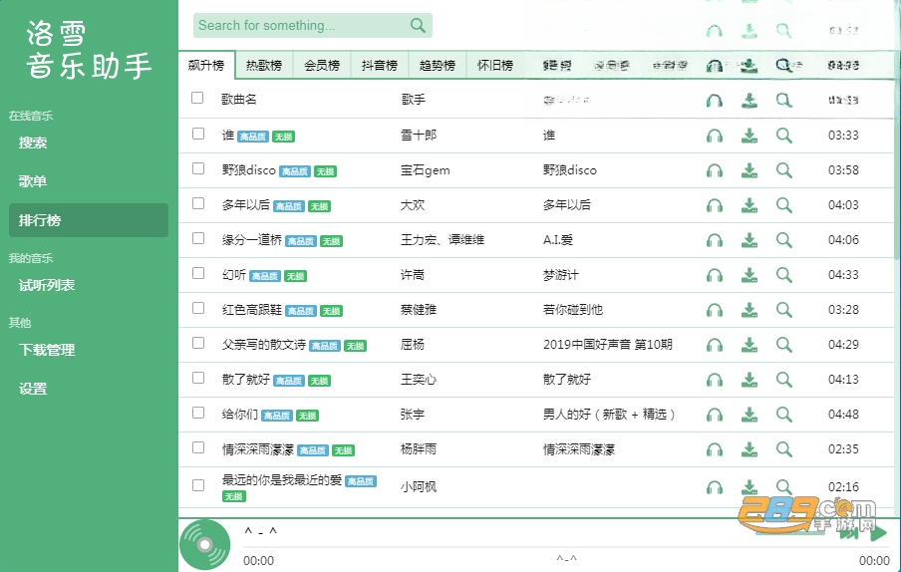Check the 父亲写的散文诗 checkbox
This screenshot has width=901, height=572.
pos(198,344)
